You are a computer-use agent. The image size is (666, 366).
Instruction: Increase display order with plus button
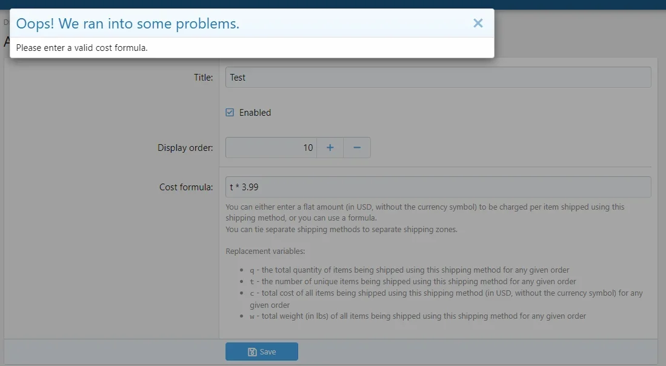coord(330,148)
